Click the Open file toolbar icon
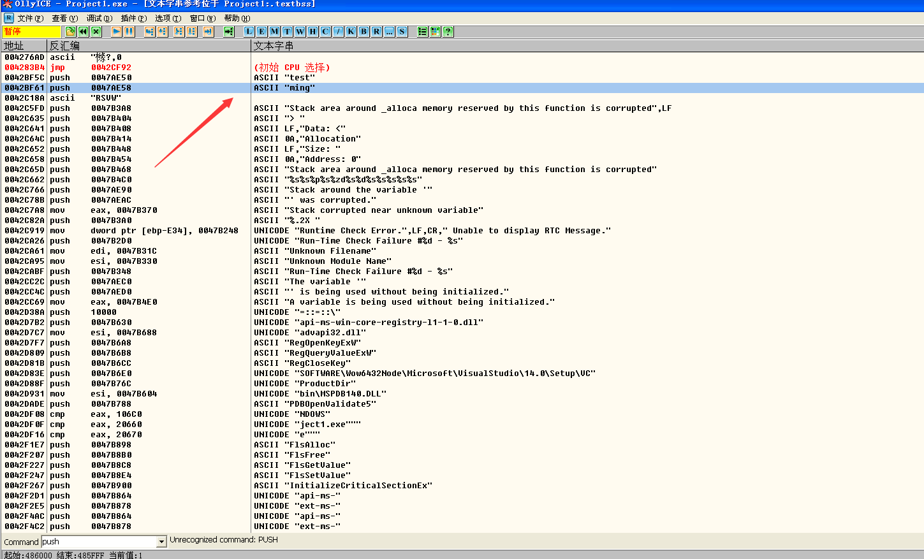Image resolution: width=924 pixels, height=559 pixels. pos(70,31)
